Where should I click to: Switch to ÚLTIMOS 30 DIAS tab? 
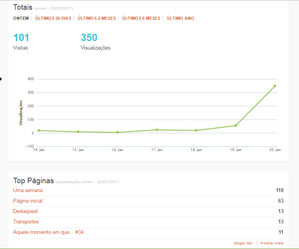[53, 18]
